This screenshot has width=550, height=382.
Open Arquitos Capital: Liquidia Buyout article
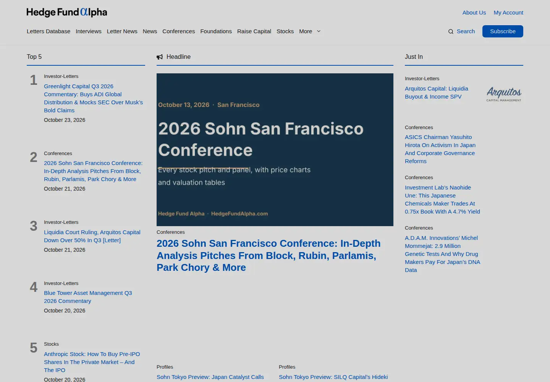tap(437, 92)
